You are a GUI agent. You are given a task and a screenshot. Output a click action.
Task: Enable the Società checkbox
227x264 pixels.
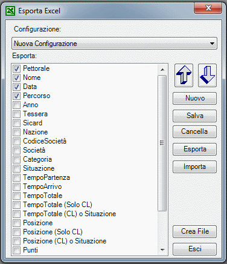pos(16,150)
